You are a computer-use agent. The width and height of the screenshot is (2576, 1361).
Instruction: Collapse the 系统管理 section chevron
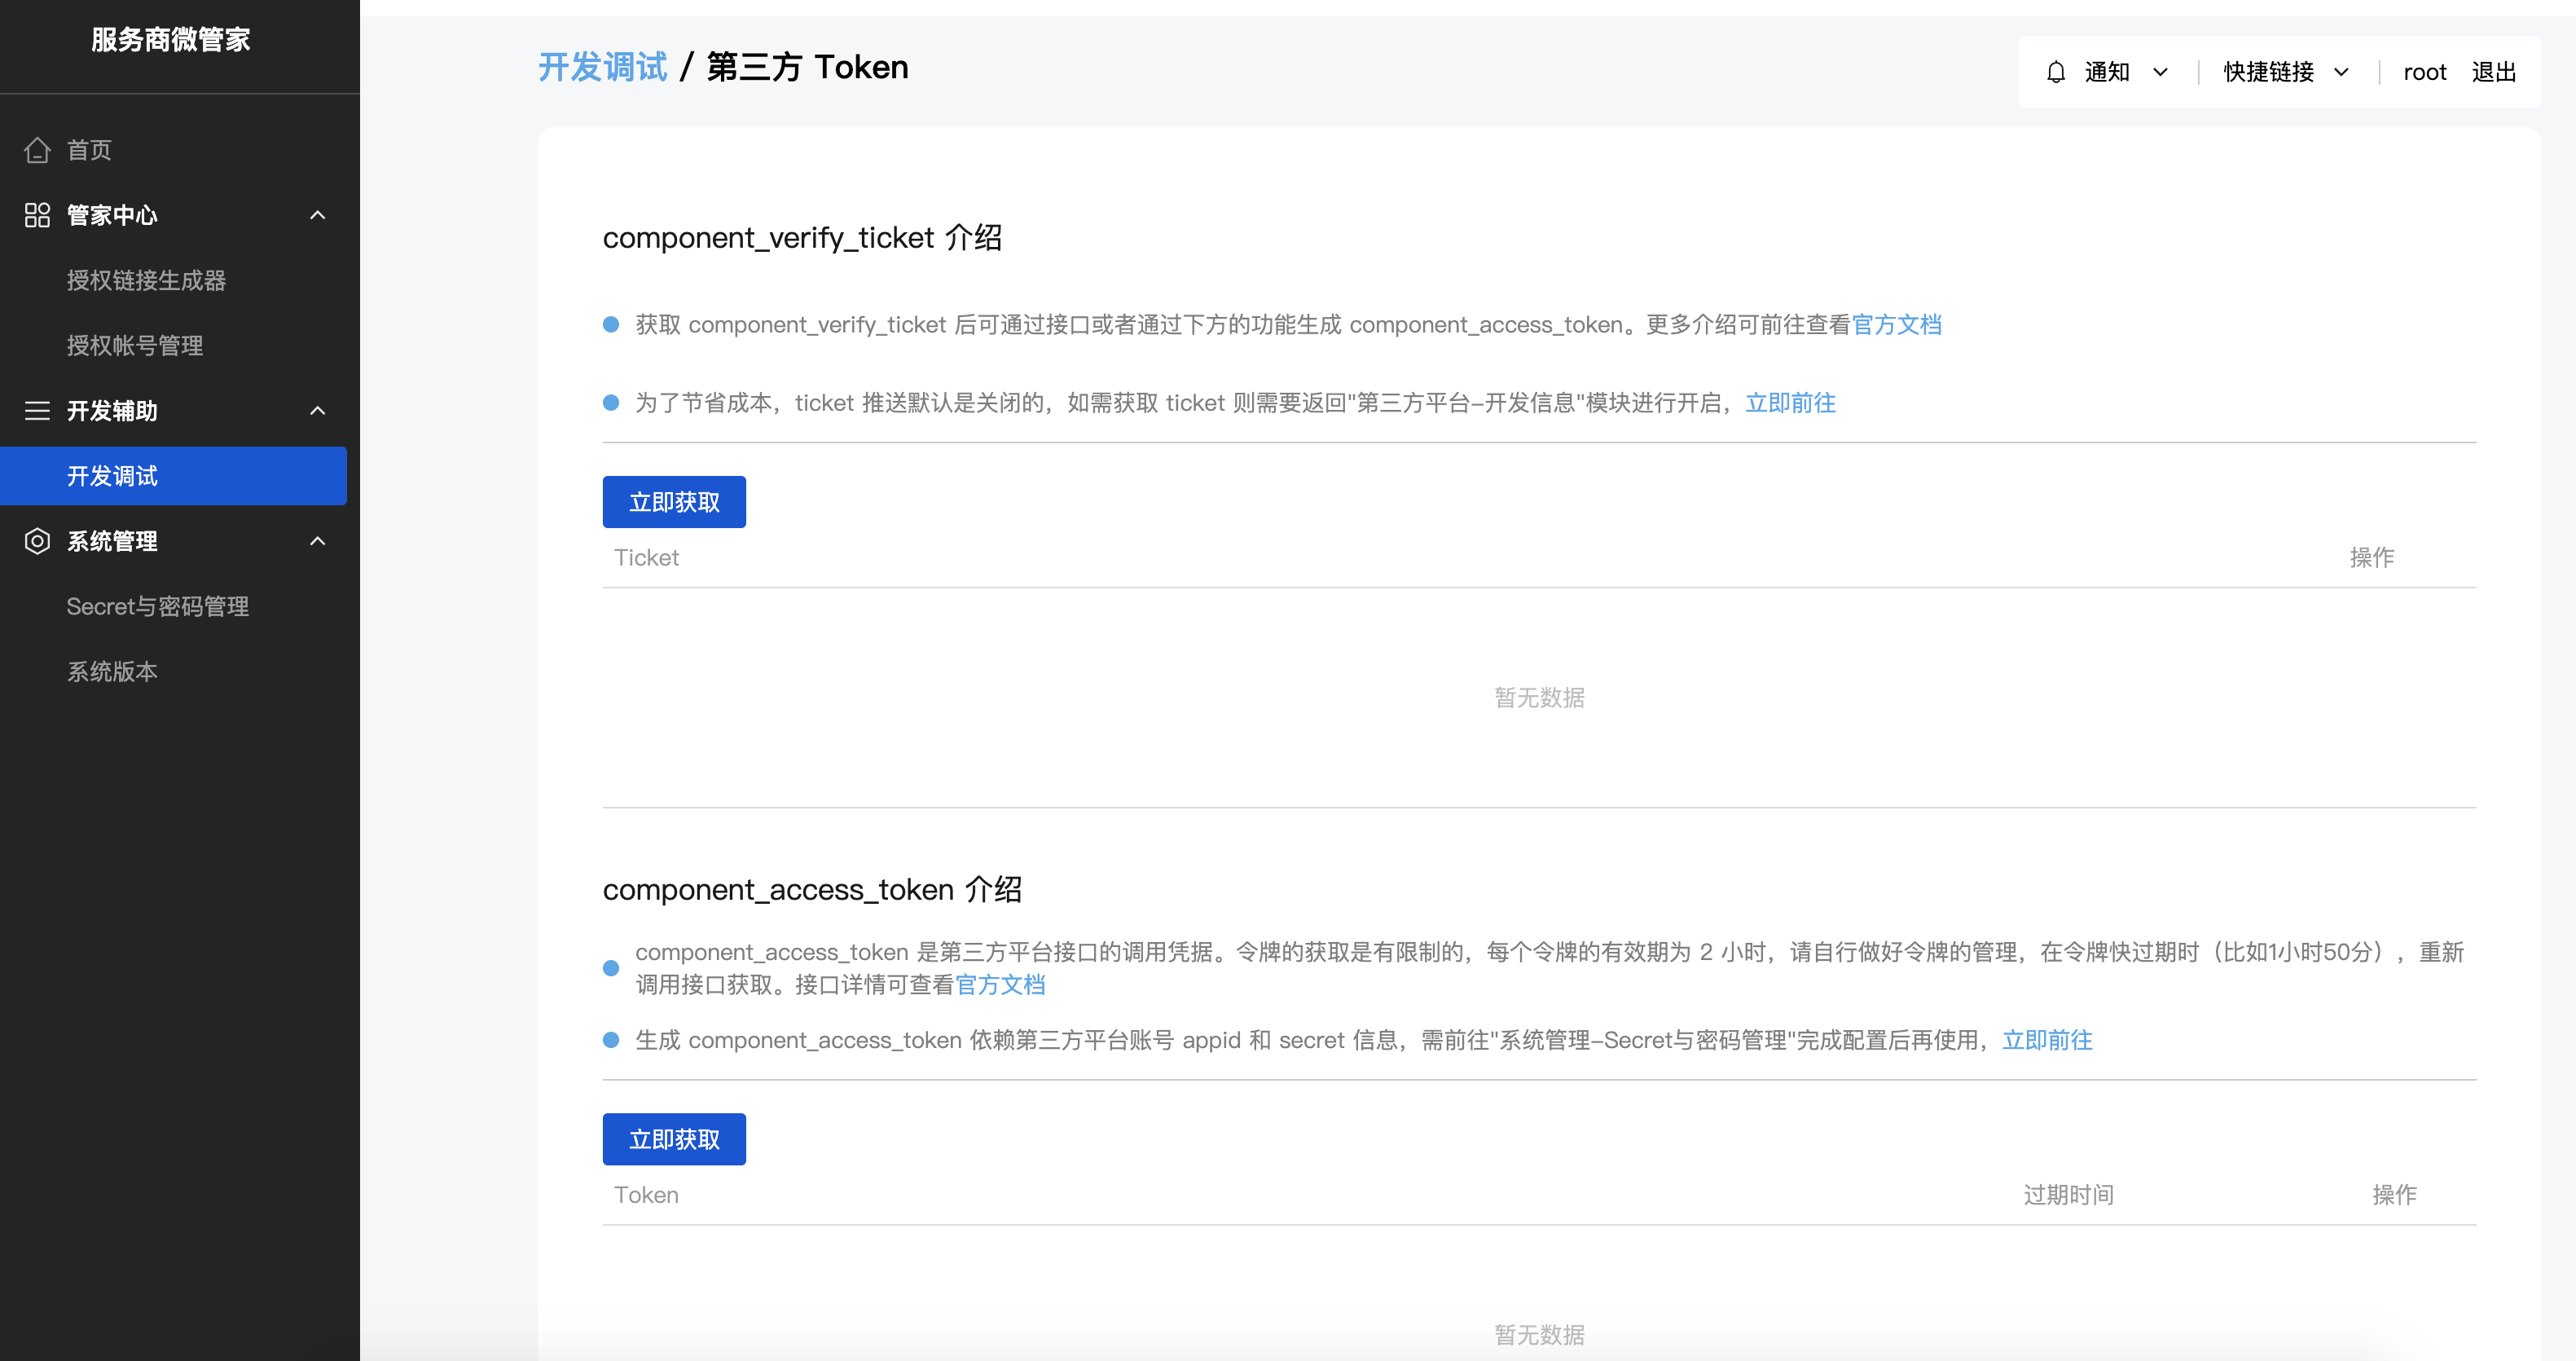pos(318,541)
